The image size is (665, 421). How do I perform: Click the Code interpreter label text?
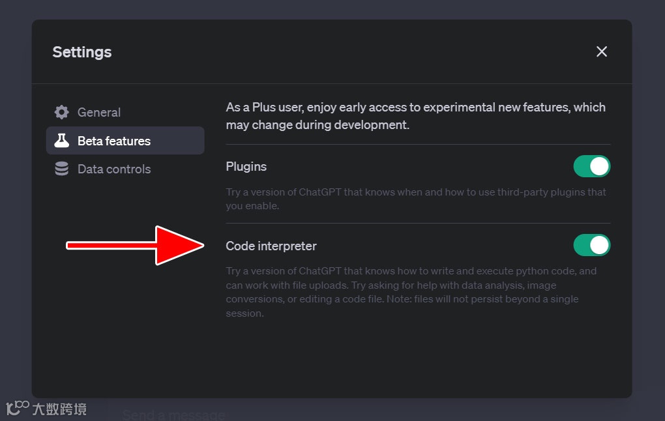271,246
